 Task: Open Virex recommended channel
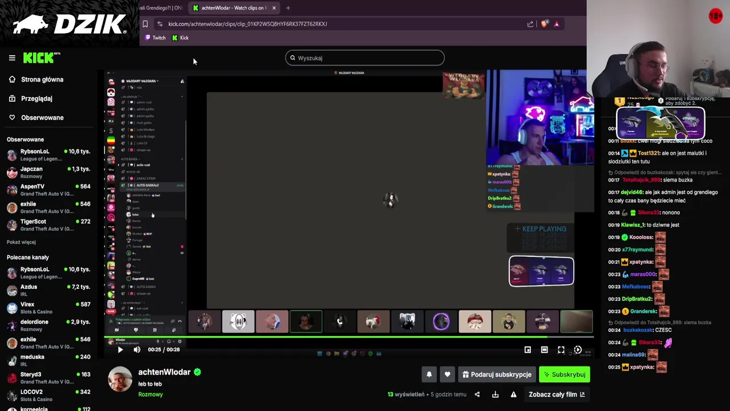click(x=49, y=308)
